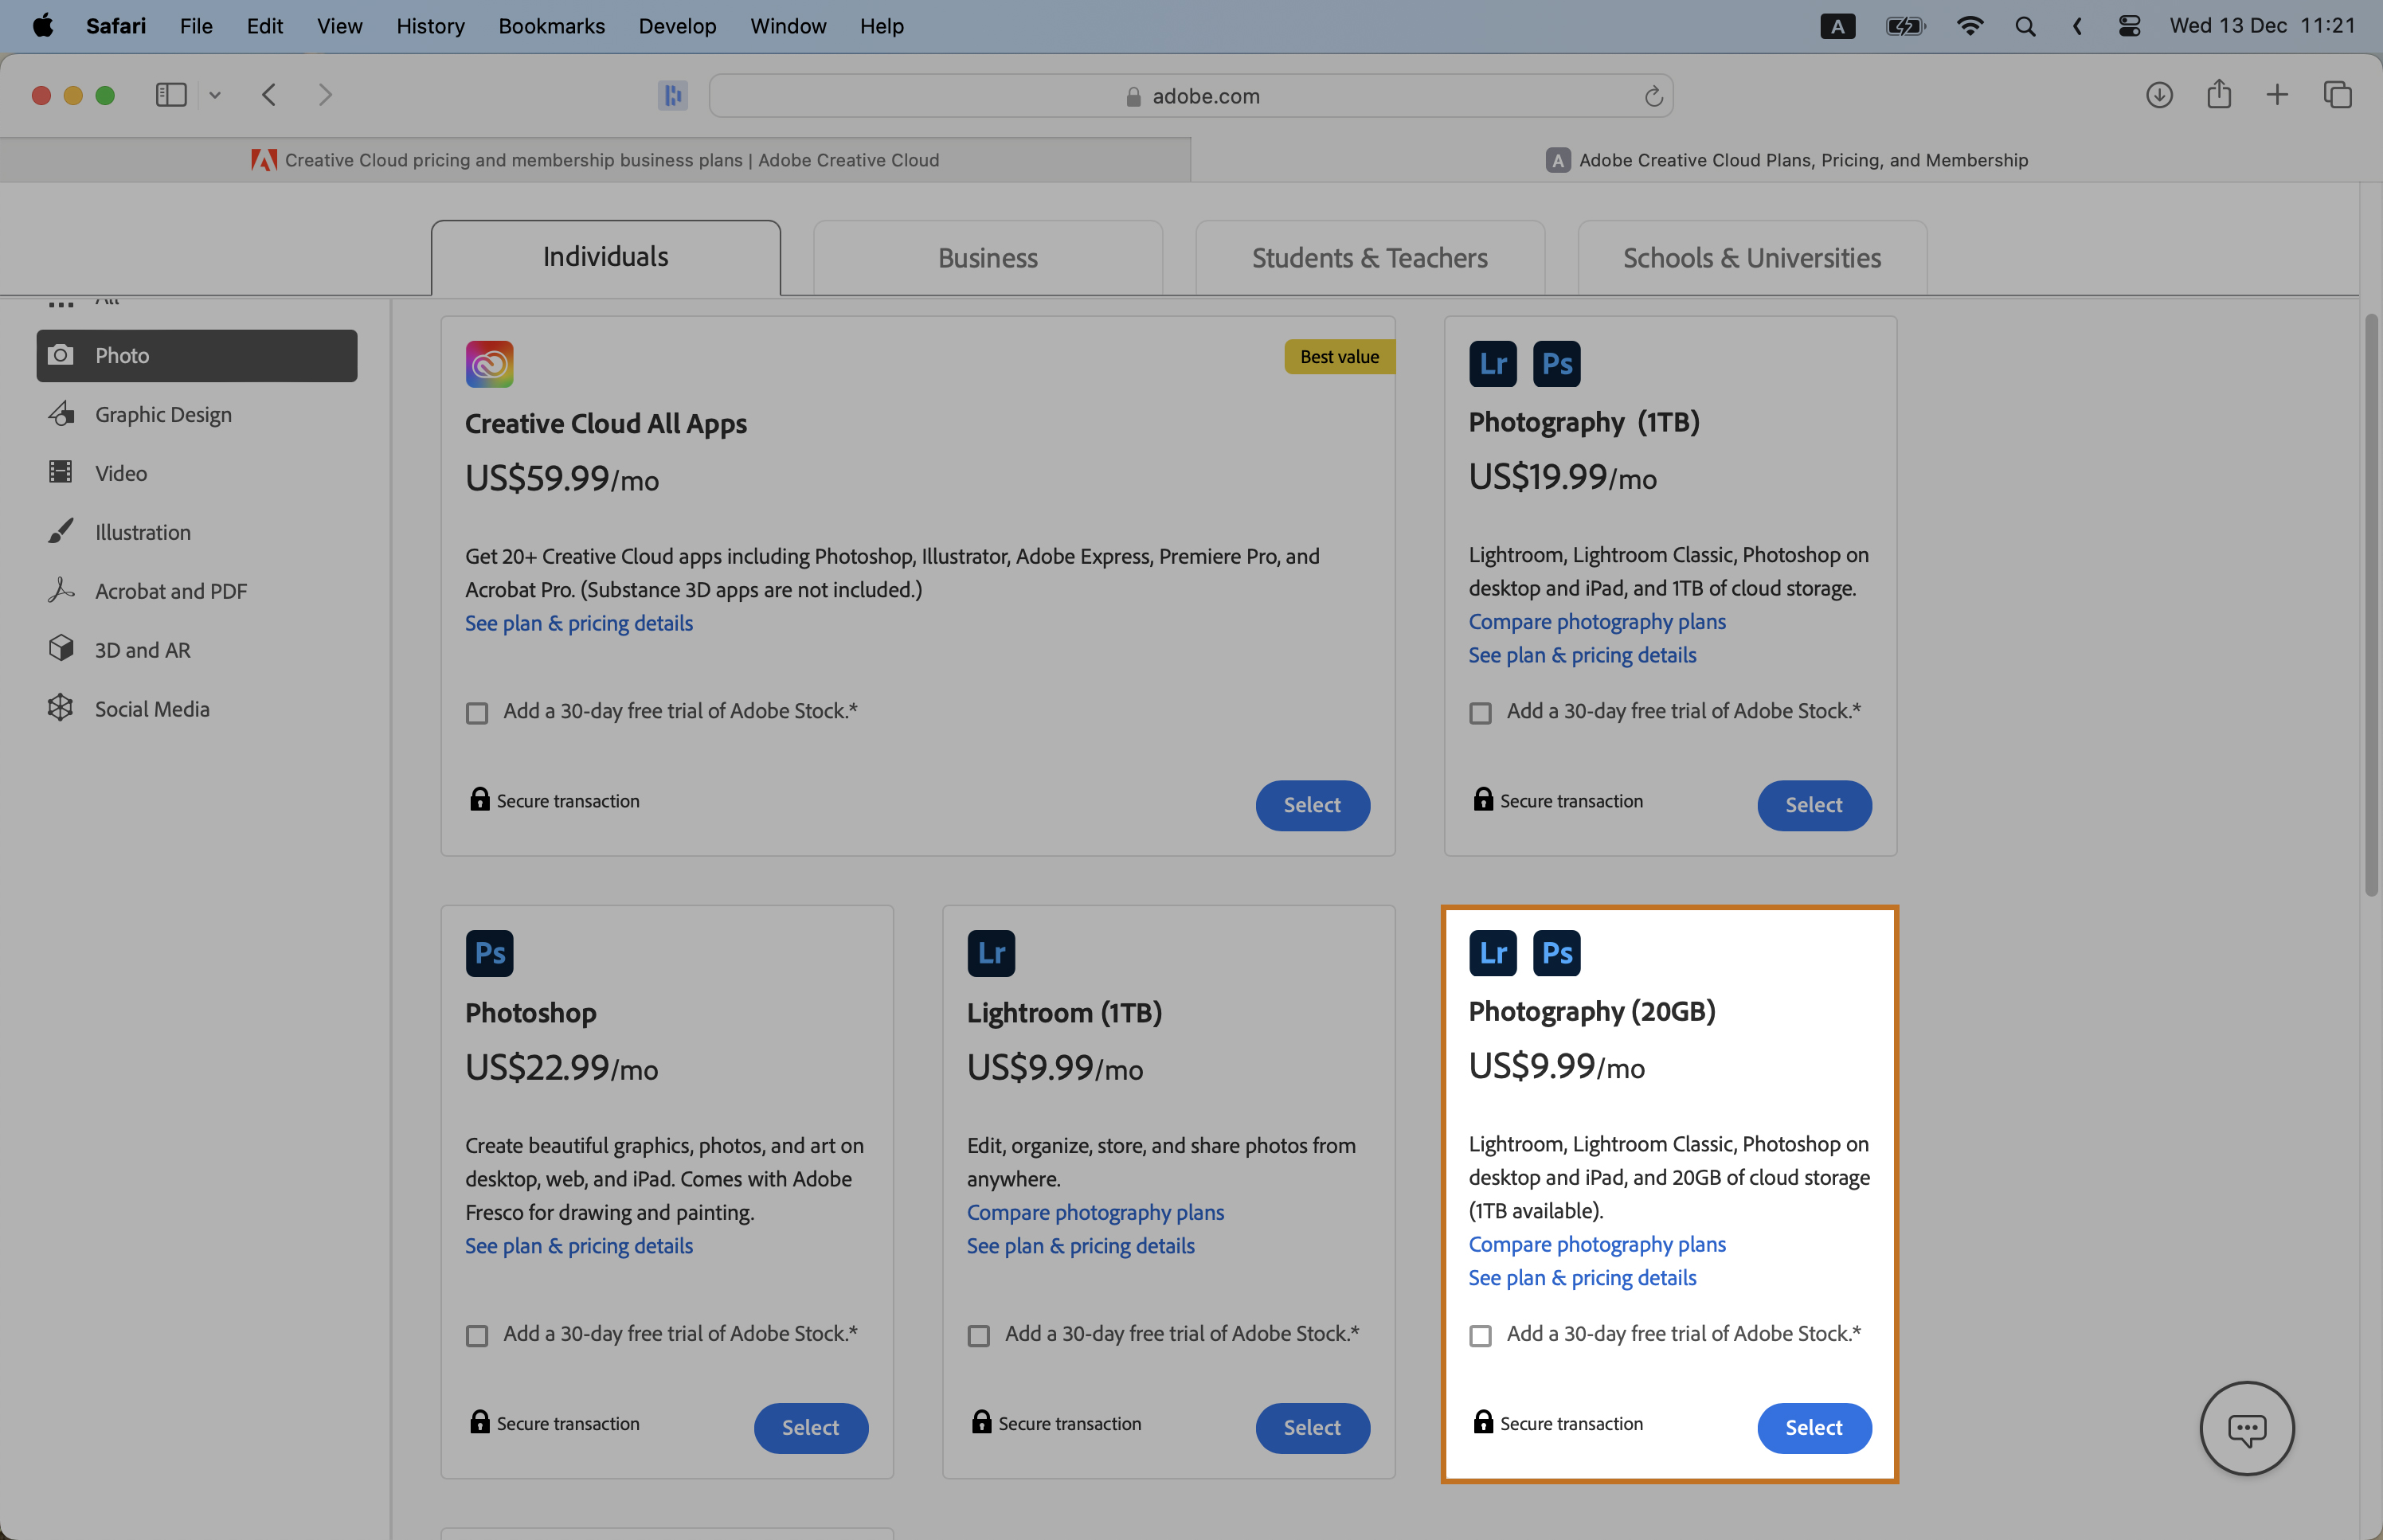Select Video category in sidebar
Viewport: 2383px width, 1540px height.
point(121,473)
